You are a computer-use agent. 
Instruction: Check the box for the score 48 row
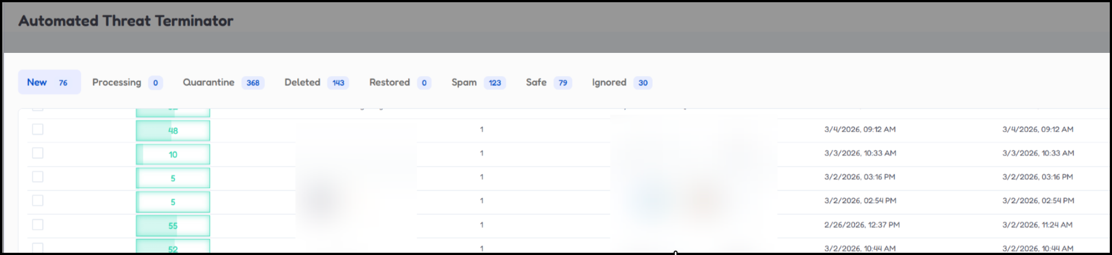click(37, 129)
